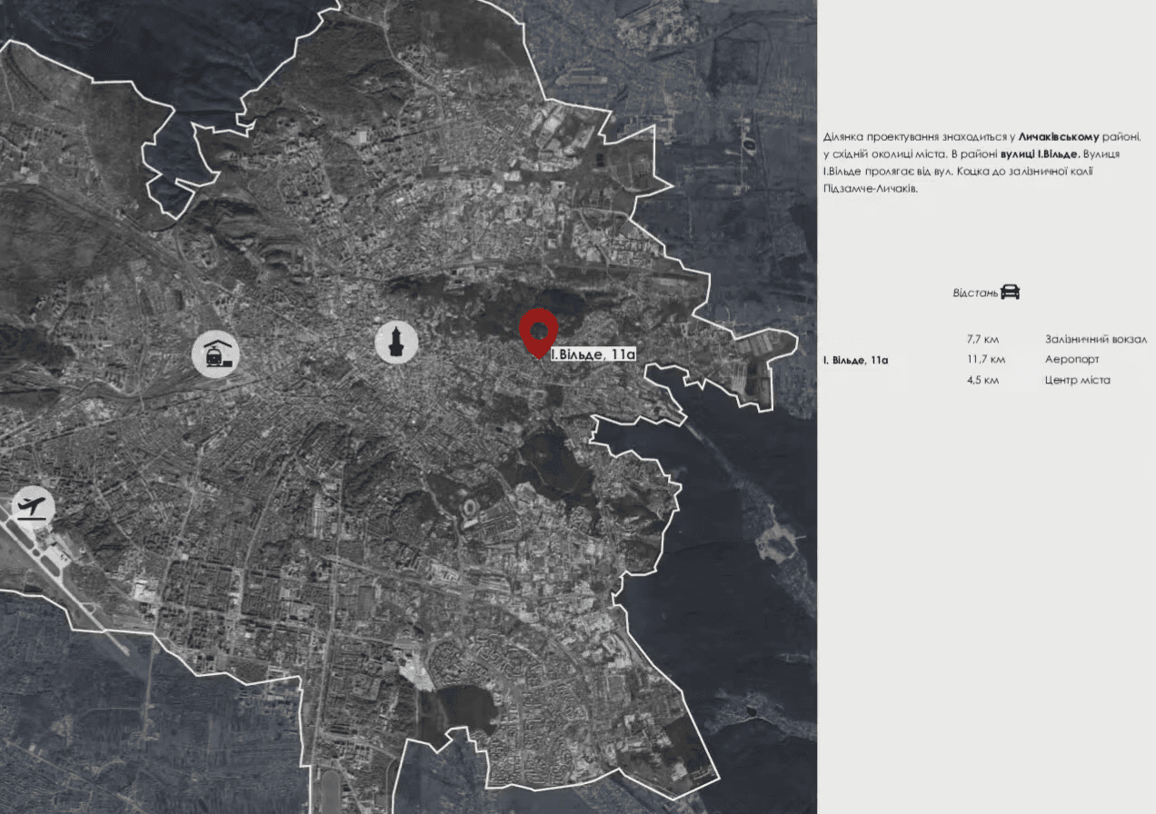Click the city center tower icon
1156x814 pixels.
396,342
